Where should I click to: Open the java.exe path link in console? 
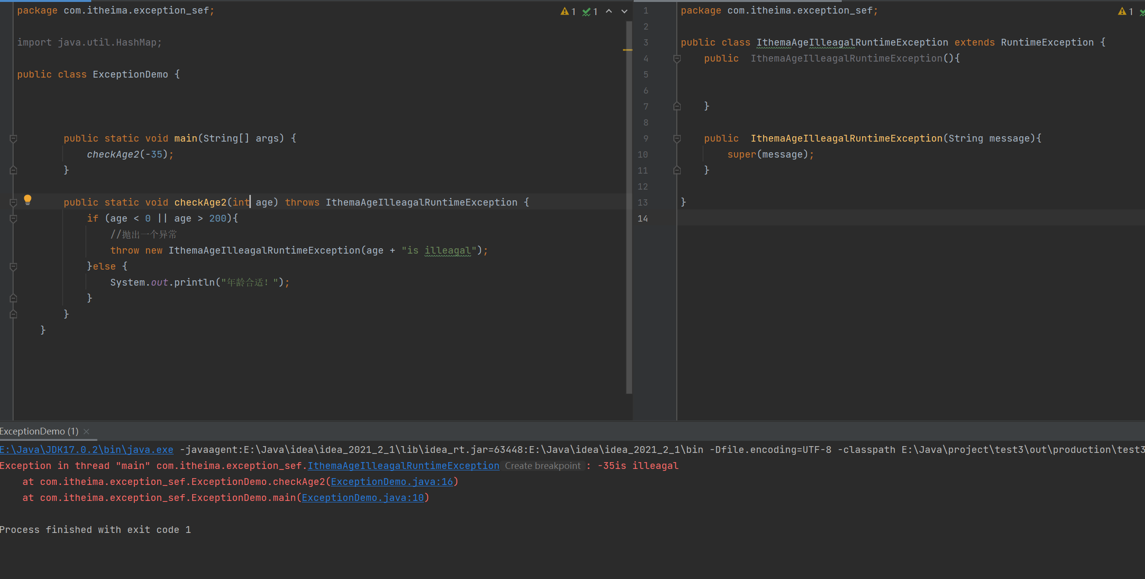(x=86, y=450)
